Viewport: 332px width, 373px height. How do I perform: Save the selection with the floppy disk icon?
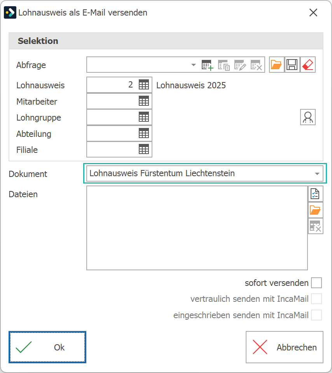point(292,65)
